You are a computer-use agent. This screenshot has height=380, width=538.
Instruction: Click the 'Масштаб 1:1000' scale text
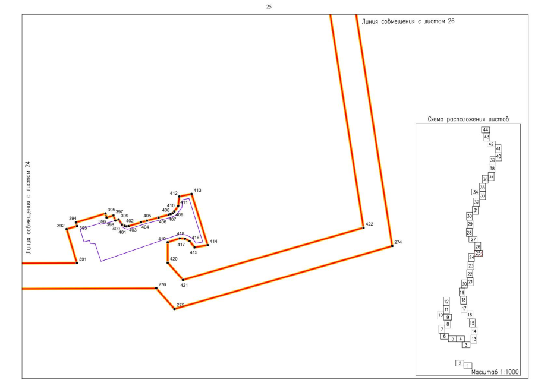pos(495,372)
